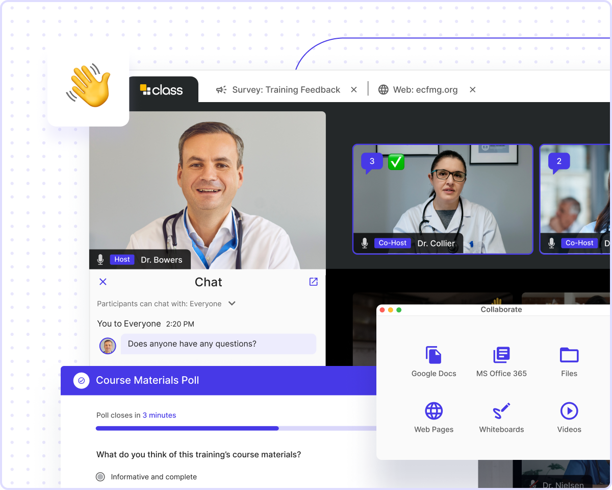
Task: Click Dr. Collier's chat bubble with 3 messages
Action: pyautogui.click(x=372, y=162)
